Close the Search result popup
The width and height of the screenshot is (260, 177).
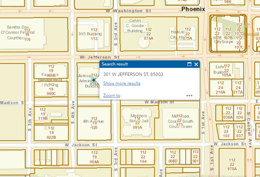(196, 64)
